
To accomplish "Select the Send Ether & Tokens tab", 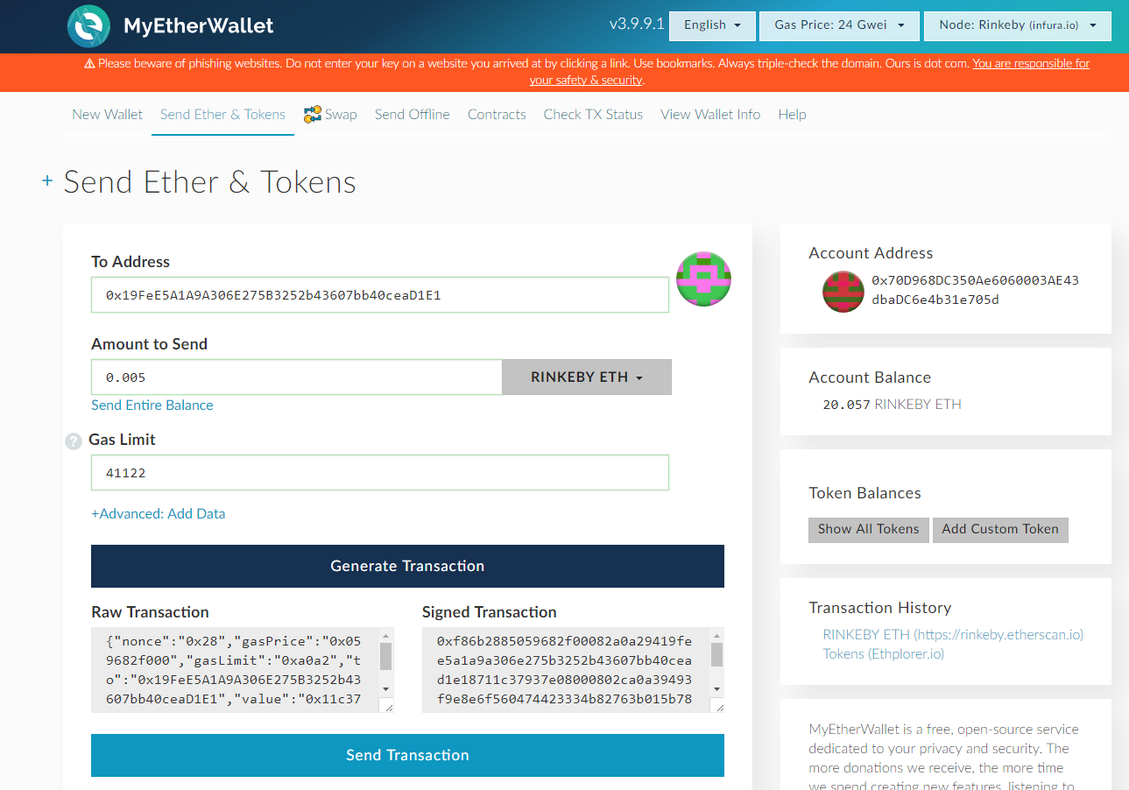I will (222, 114).
